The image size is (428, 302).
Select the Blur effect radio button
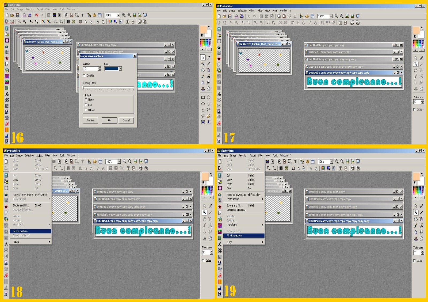(86, 105)
